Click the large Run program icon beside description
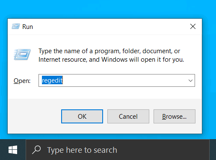This screenshot has height=160, width=216. pyautogui.click(x=22, y=54)
